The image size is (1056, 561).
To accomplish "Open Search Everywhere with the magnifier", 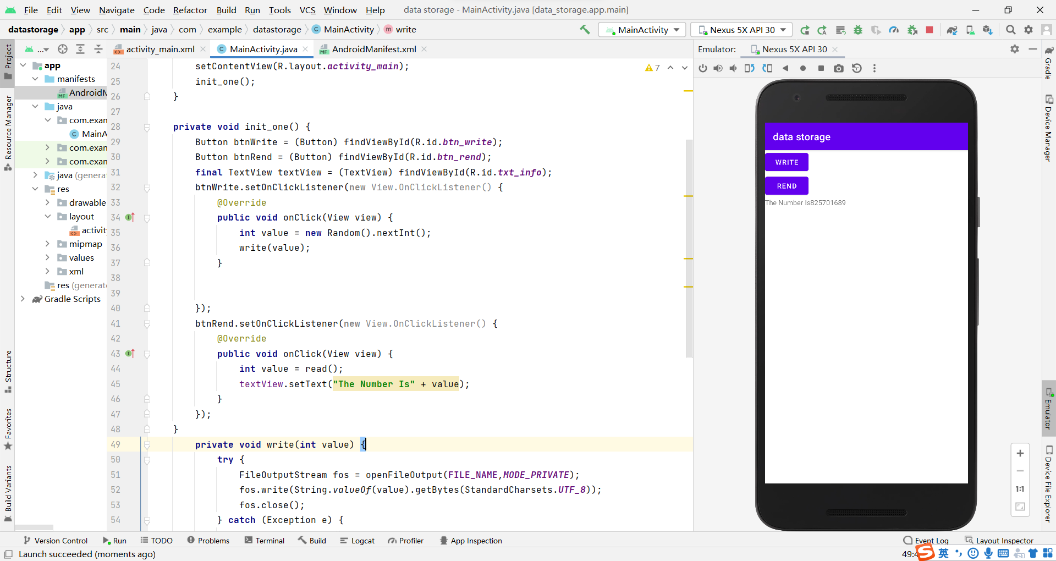I will [x=1011, y=30].
